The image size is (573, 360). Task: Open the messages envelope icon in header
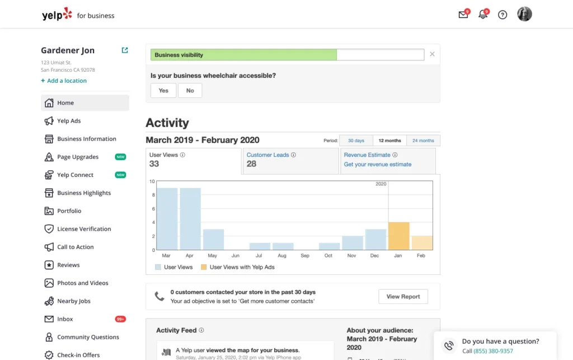(x=463, y=15)
